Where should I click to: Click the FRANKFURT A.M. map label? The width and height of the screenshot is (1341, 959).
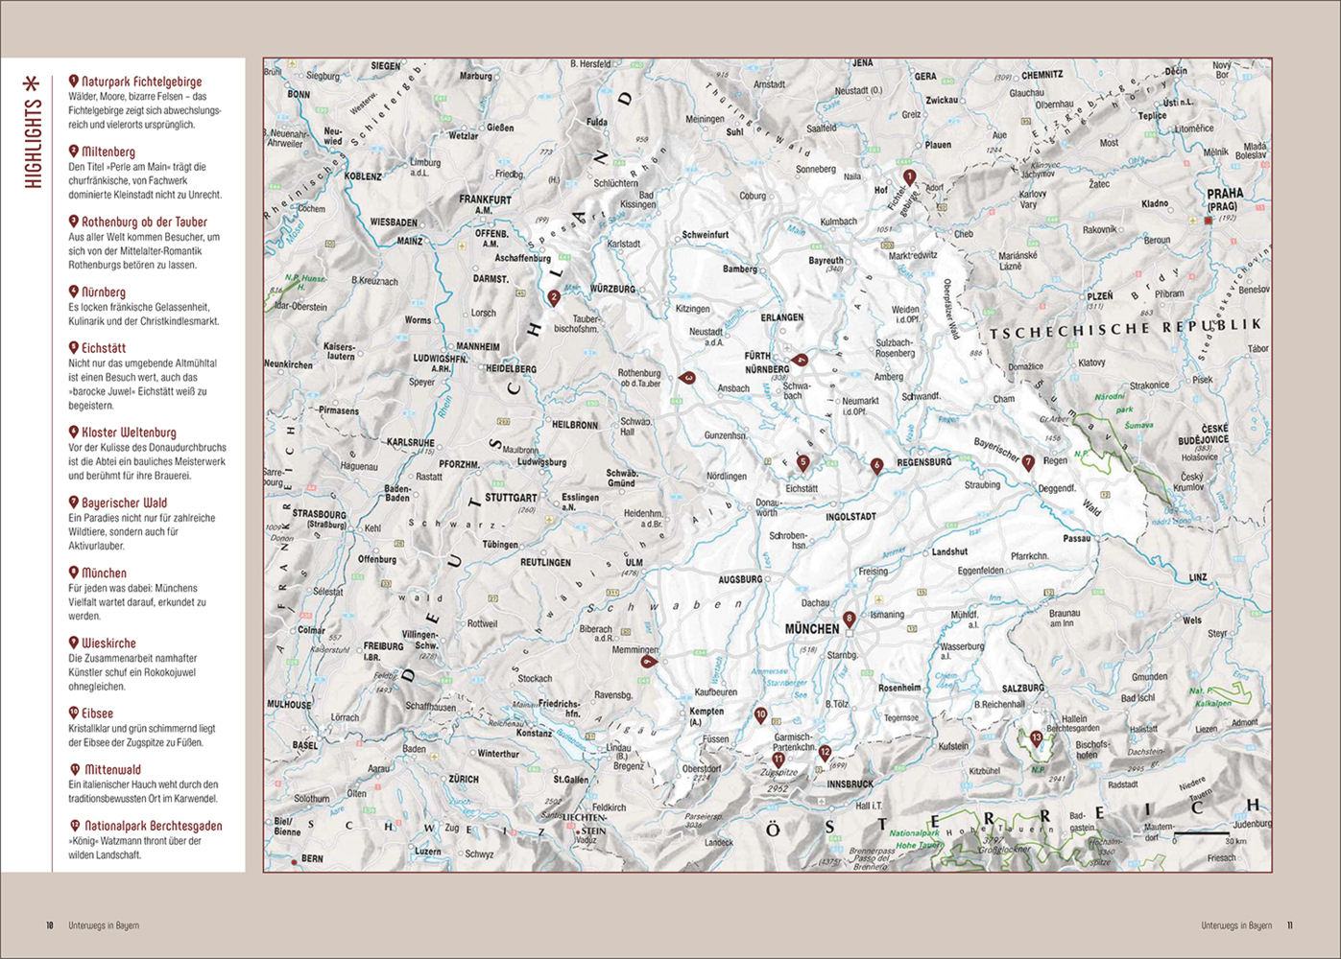(x=485, y=204)
